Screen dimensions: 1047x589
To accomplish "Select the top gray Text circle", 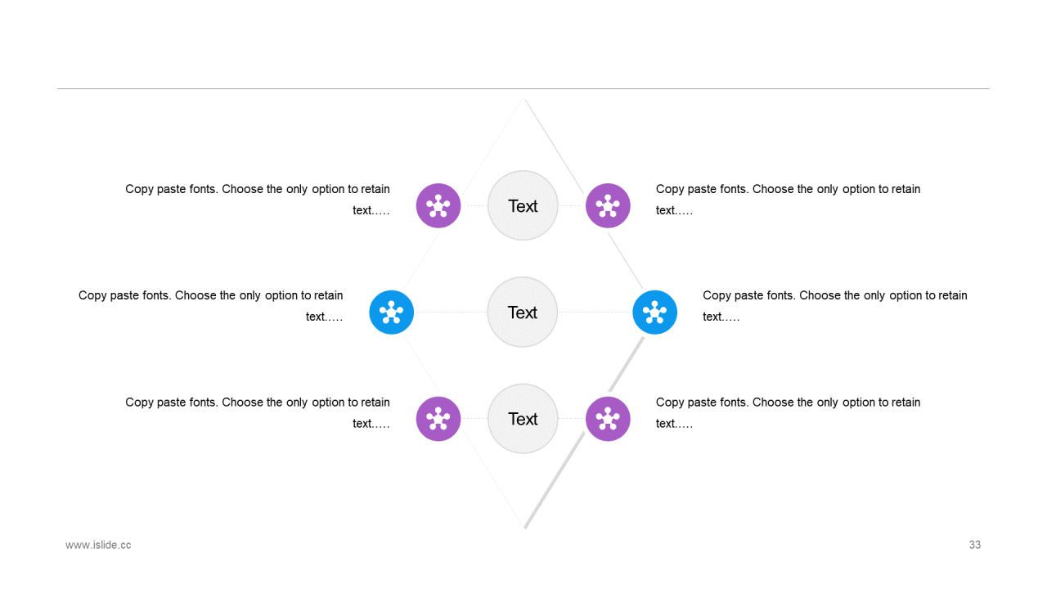I will point(523,205).
